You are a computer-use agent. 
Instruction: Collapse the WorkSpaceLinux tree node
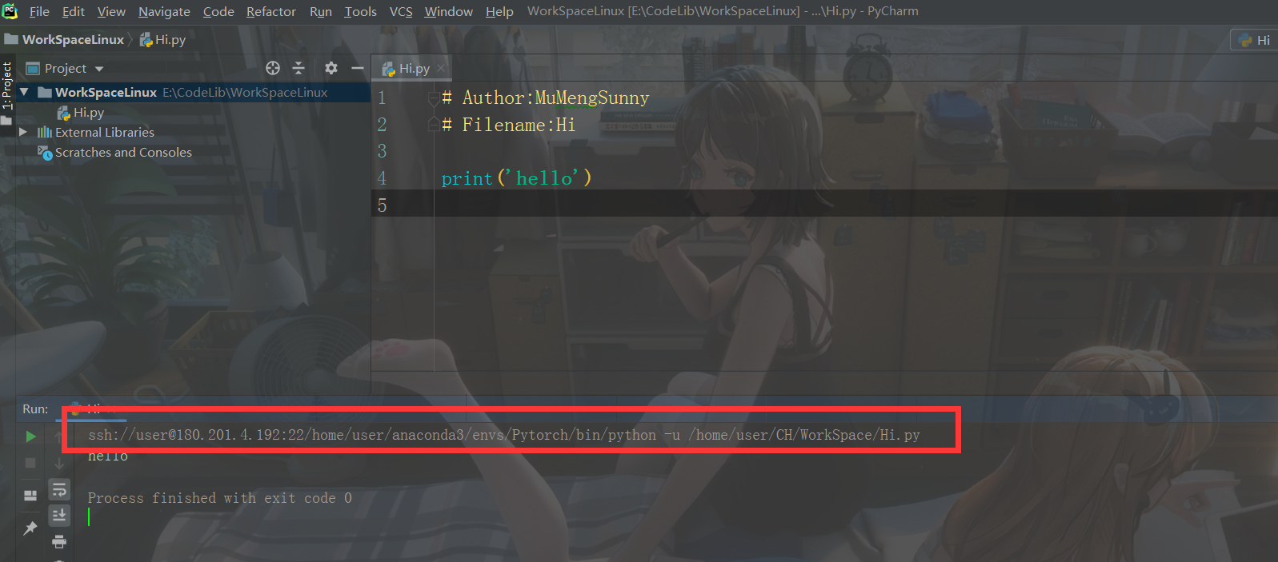tap(24, 92)
